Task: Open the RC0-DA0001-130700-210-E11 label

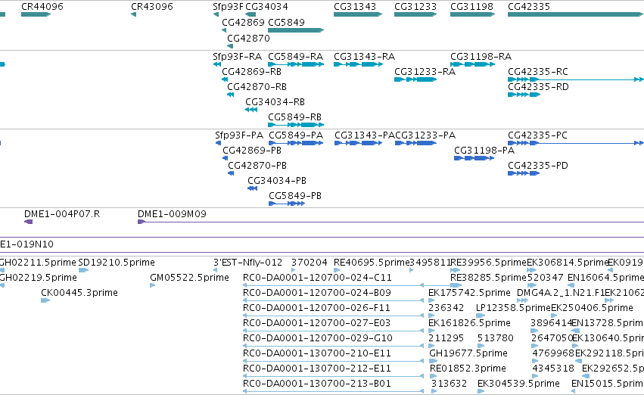Action: coord(316,354)
